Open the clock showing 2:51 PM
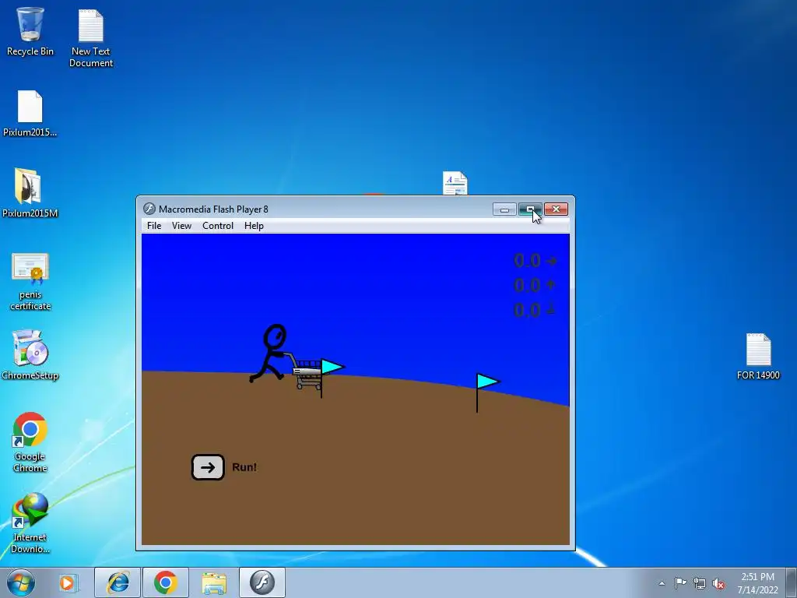The height and width of the screenshot is (598, 797). point(757,583)
